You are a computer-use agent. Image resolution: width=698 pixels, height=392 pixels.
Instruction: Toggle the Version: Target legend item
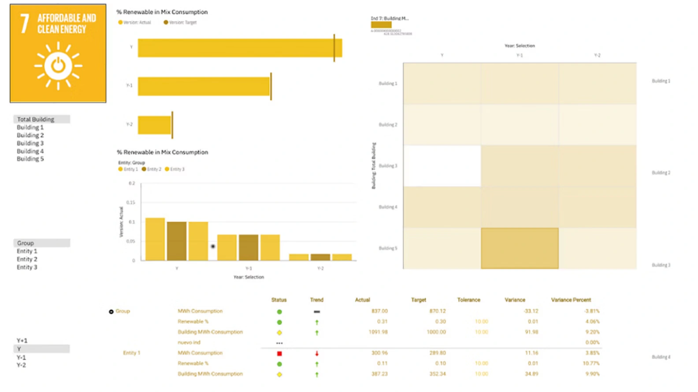180,22
